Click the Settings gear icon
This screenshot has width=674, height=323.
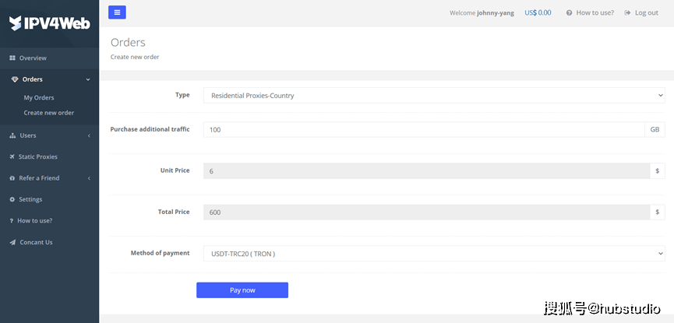(12, 200)
